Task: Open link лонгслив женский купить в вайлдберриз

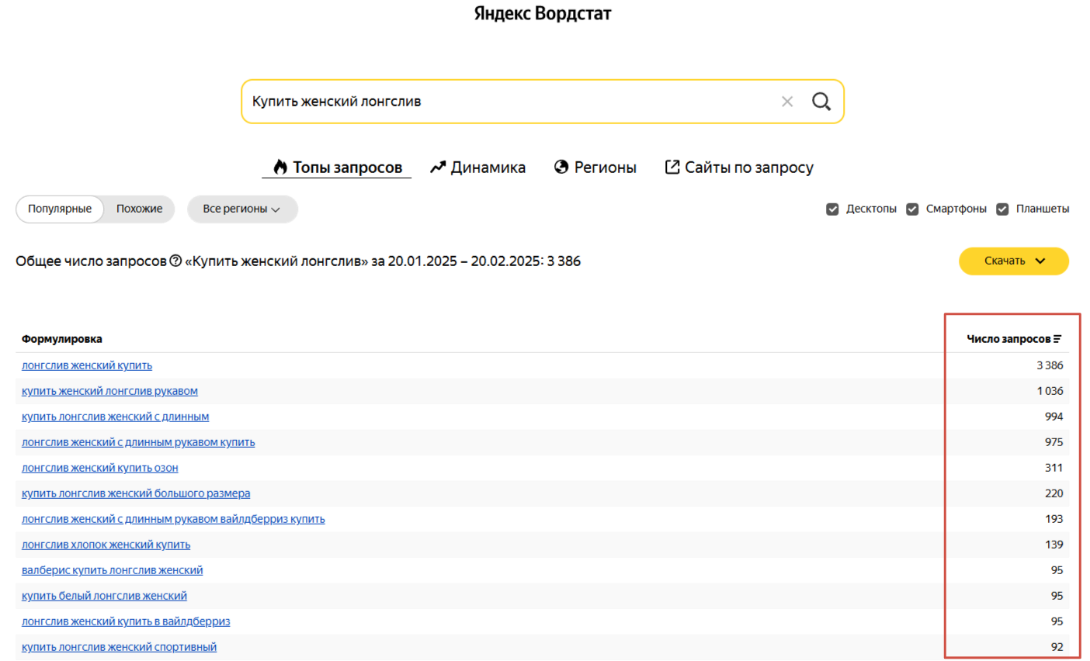Action: (x=126, y=621)
